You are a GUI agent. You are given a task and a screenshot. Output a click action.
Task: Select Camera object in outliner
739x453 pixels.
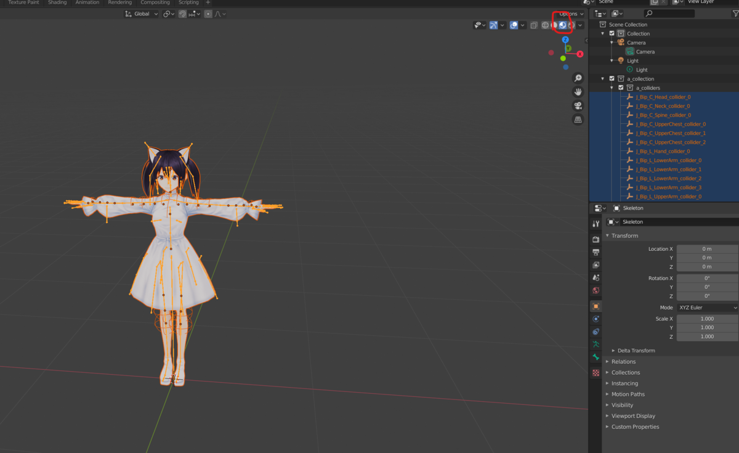click(636, 43)
